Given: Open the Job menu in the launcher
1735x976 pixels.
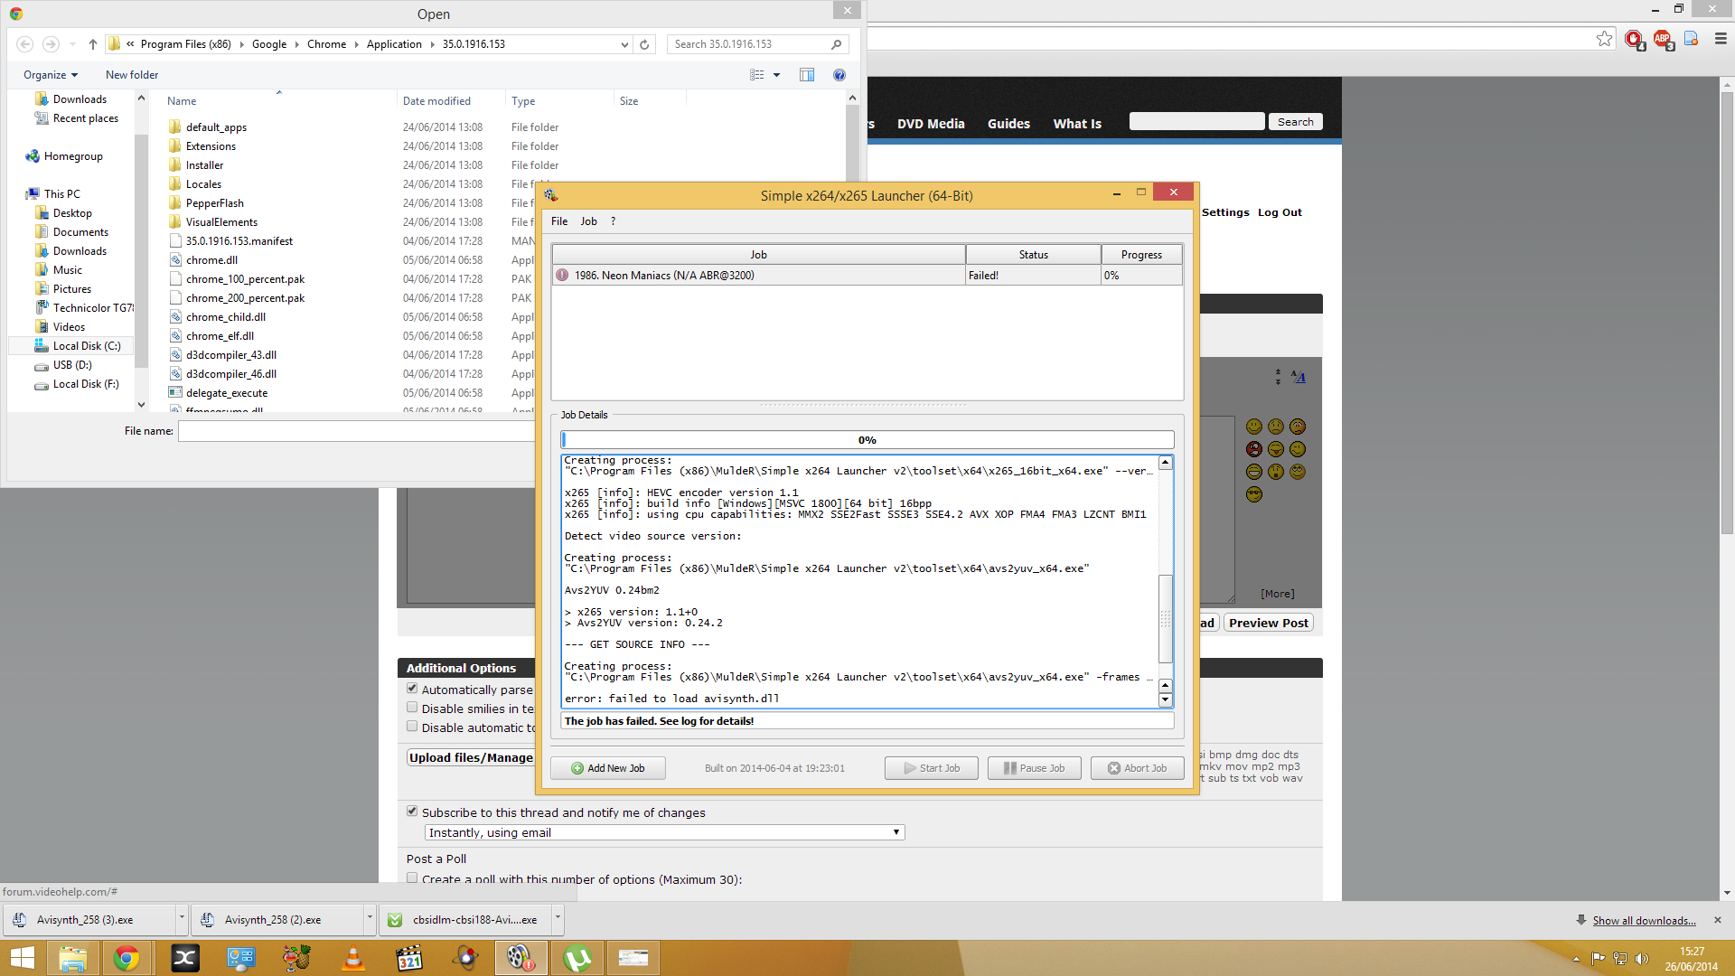Looking at the screenshot, I should tap(588, 221).
